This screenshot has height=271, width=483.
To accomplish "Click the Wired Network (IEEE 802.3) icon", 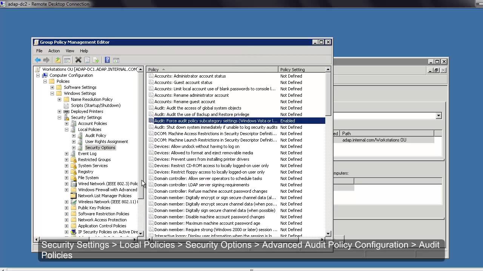I will [74, 184].
